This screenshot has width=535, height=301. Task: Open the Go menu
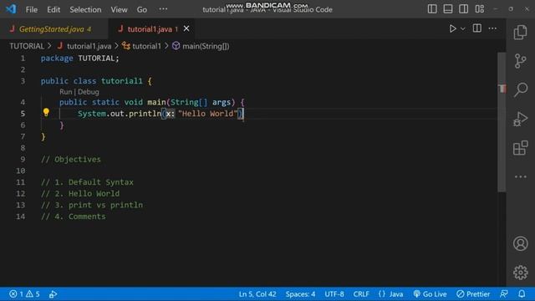tap(142, 9)
